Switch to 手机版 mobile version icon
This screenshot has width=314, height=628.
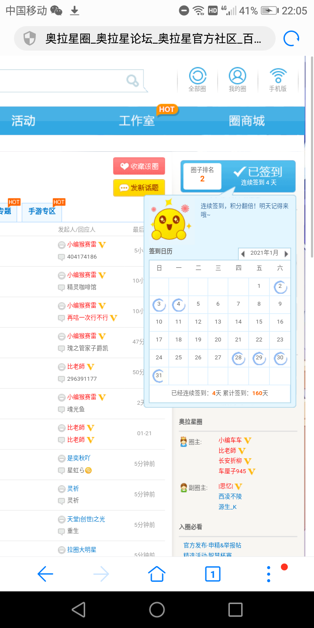pos(278,79)
